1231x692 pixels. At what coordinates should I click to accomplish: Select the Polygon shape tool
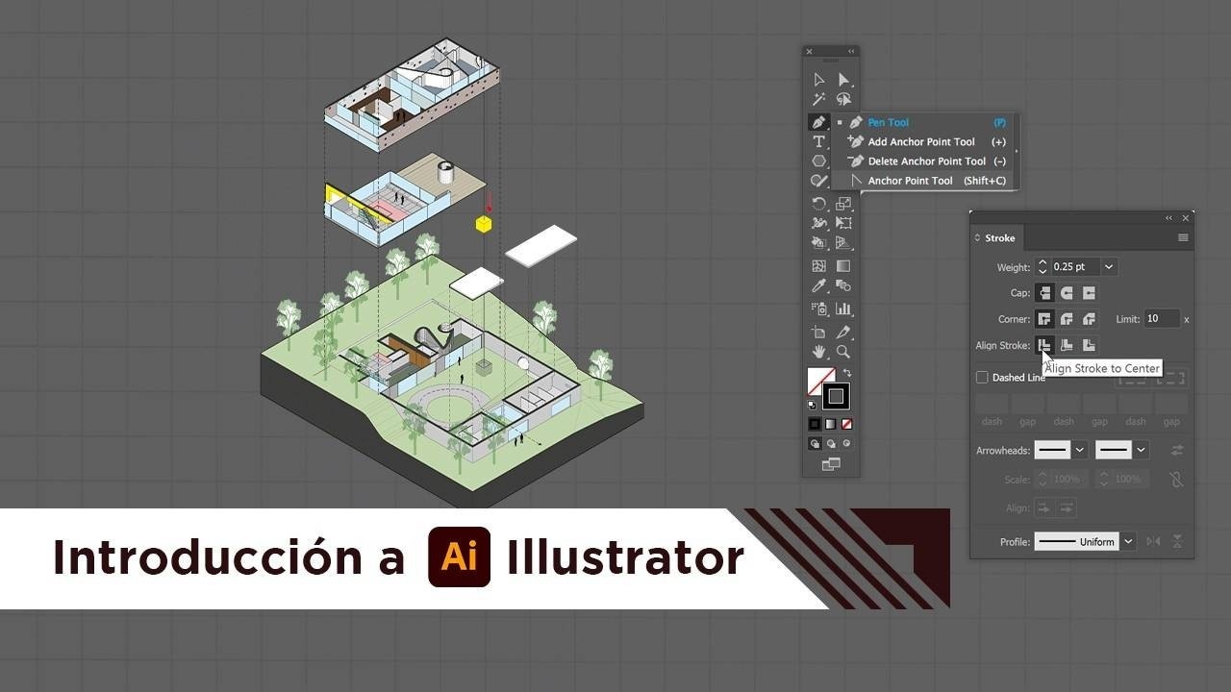818,161
